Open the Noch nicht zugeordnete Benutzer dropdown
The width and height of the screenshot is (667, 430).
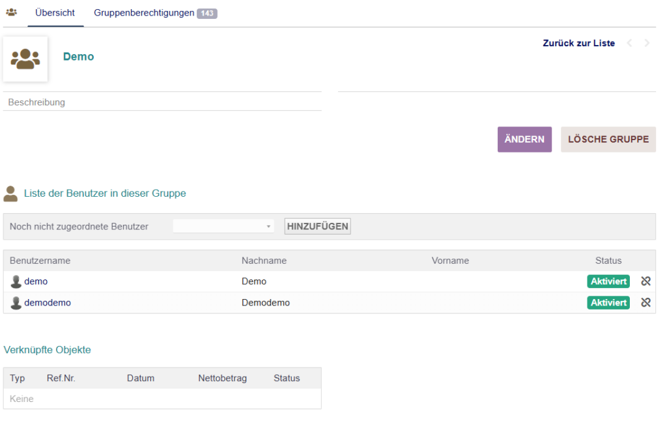(223, 227)
